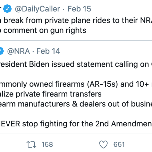
Task: Click the NRA verified badge
Action: 2,51
